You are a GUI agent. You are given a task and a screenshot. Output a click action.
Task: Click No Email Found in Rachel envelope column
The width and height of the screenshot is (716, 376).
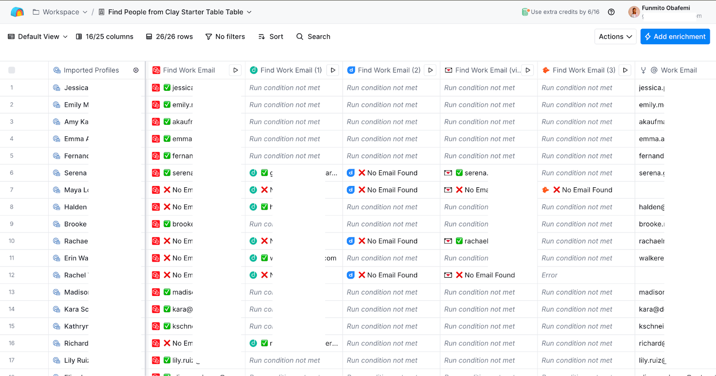point(490,275)
